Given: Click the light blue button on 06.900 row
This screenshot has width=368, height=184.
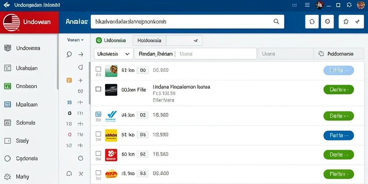Looking at the screenshot, I should [x=339, y=70].
